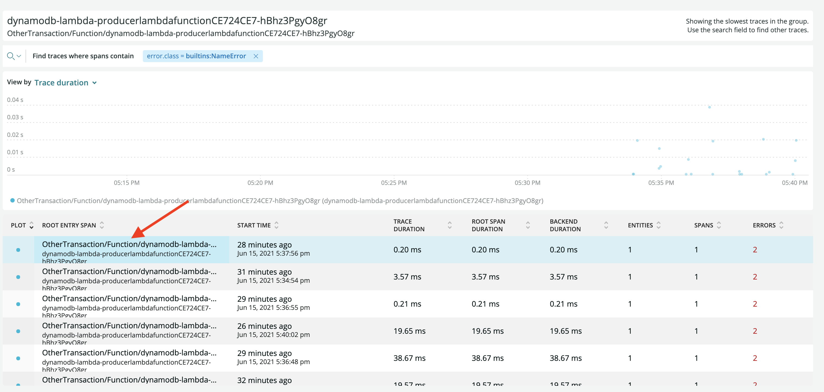
Task: Click the 05:35 PM axis label
Action: 661,183
